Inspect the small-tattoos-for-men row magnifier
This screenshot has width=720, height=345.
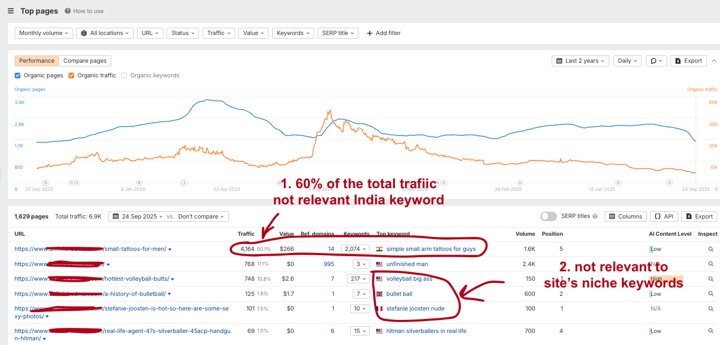(x=711, y=249)
